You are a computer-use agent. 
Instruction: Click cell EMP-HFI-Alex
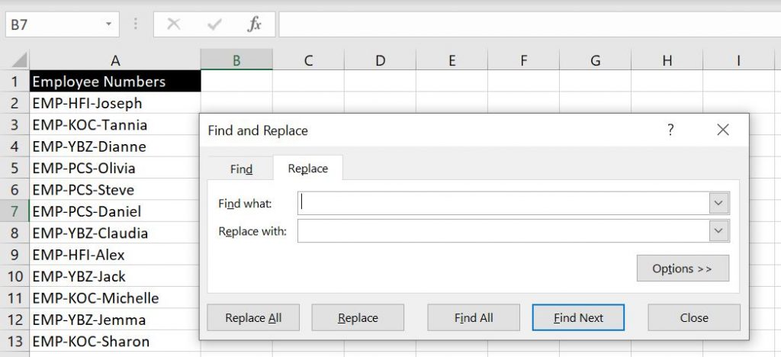pos(115,255)
